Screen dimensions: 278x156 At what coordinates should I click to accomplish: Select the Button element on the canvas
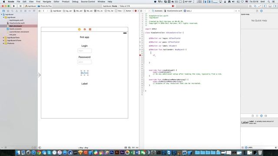click(x=85, y=73)
